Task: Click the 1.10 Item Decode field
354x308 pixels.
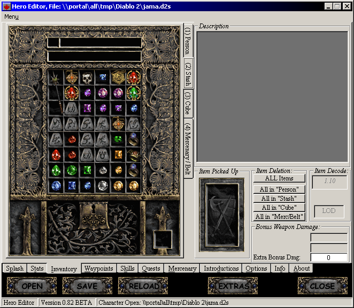Action: (330, 182)
